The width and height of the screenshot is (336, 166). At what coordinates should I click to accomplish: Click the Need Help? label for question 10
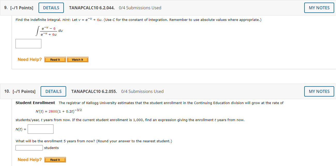point(29,160)
